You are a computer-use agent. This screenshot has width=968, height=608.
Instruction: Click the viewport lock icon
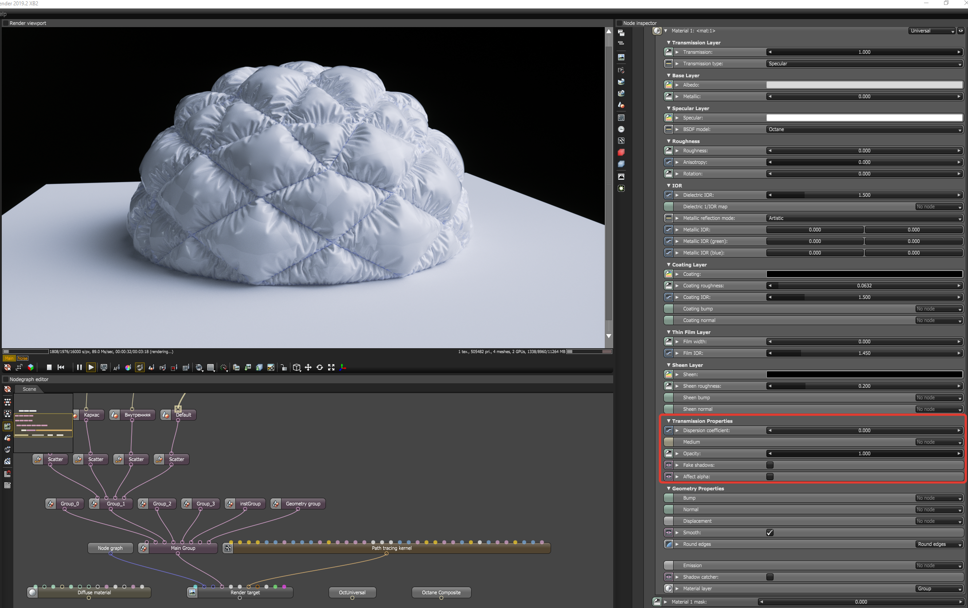click(x=283, y=368)
